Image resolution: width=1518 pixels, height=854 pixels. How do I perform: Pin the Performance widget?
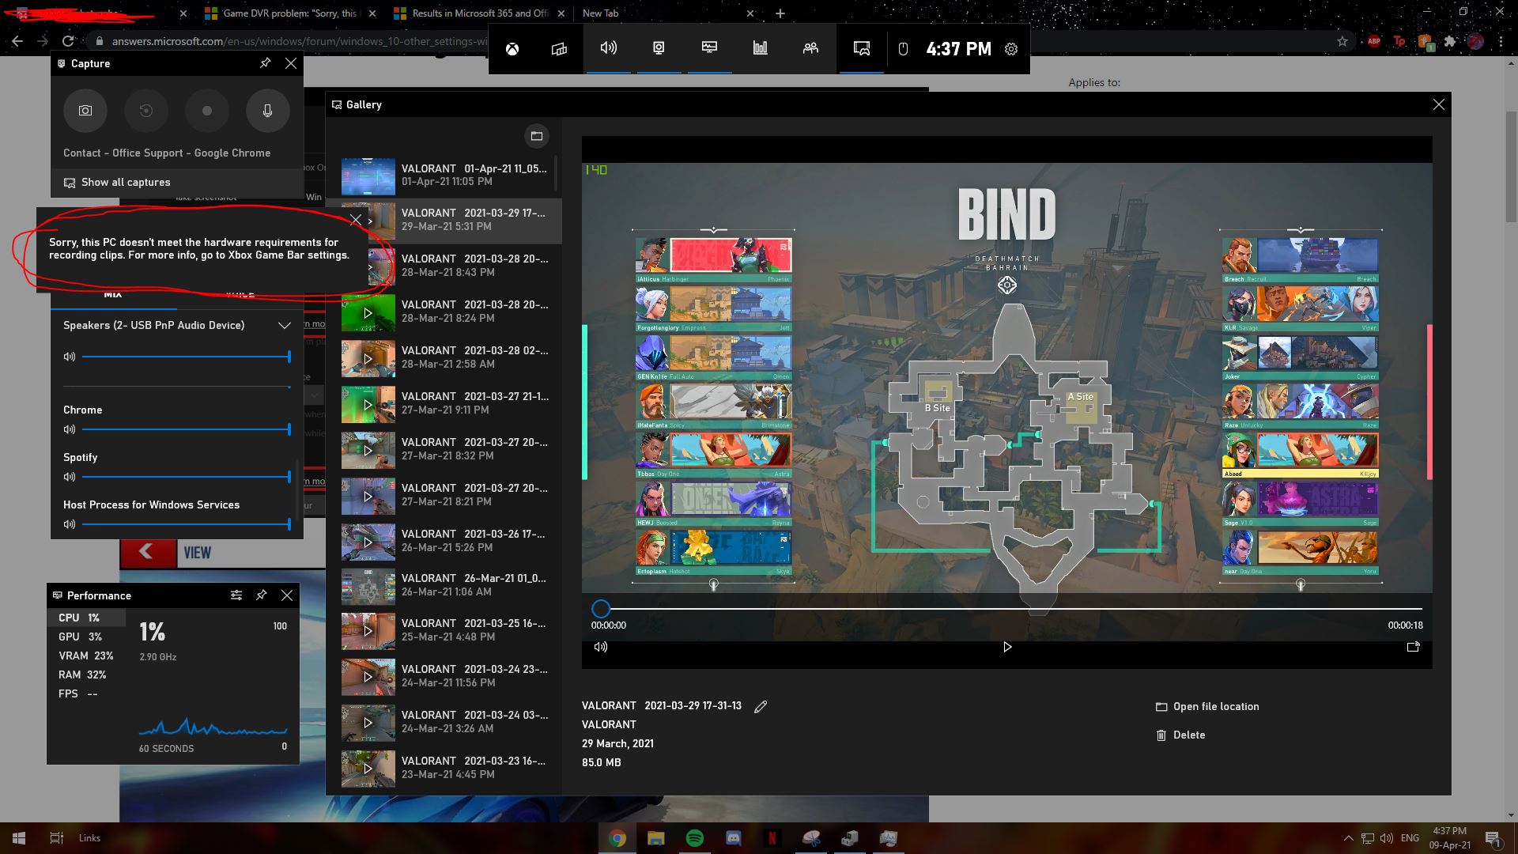tap(261, 595)
